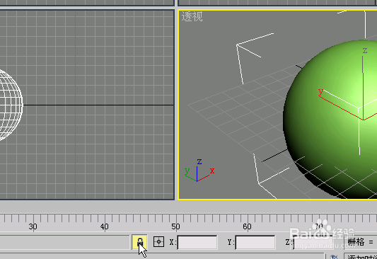Click the 透视 perspective viewport label
The height and width of the screenshot is (259, 377).
192,16
